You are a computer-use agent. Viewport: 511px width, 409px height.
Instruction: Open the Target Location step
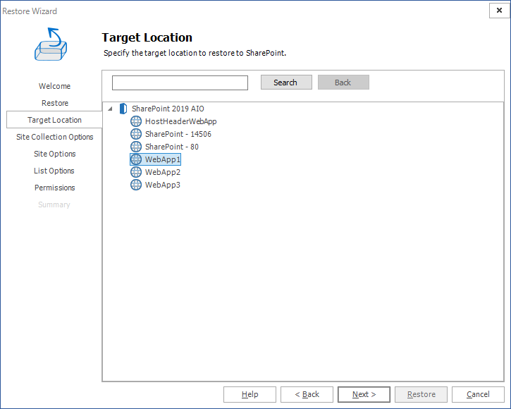(54, 120)
